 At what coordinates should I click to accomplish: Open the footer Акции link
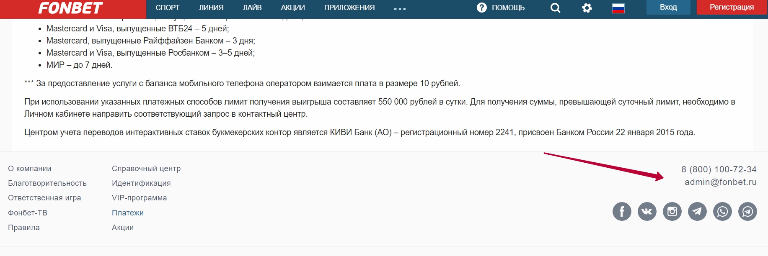(x=123, y=228)
